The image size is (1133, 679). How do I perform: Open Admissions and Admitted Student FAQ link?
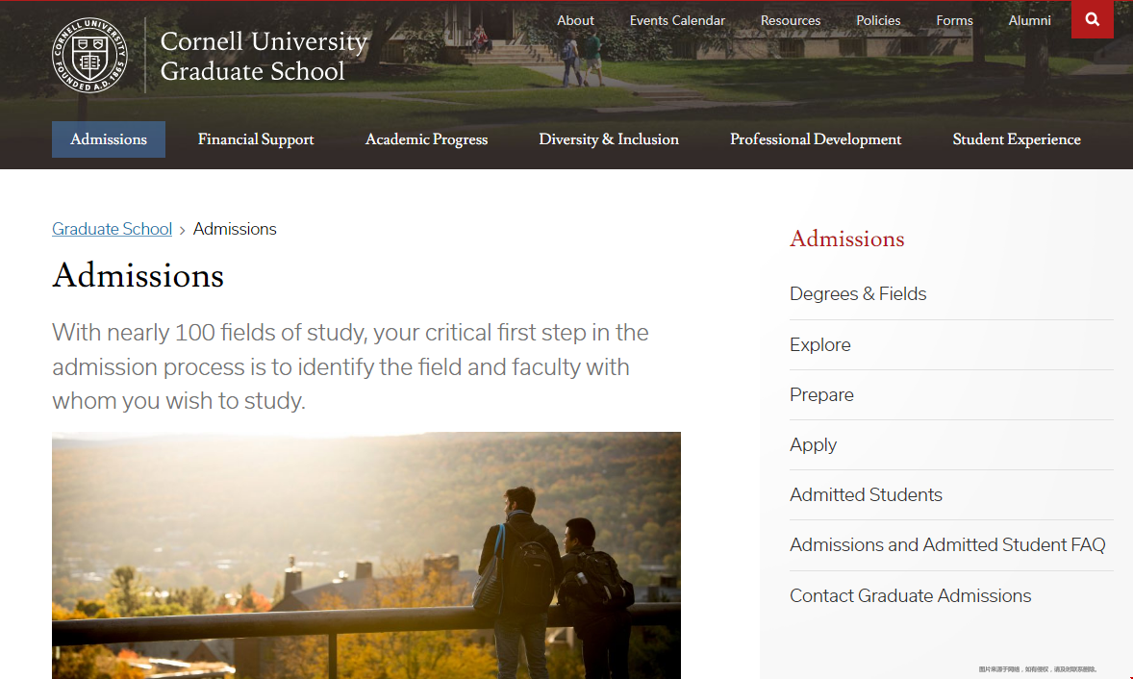(x=947, y=544)
